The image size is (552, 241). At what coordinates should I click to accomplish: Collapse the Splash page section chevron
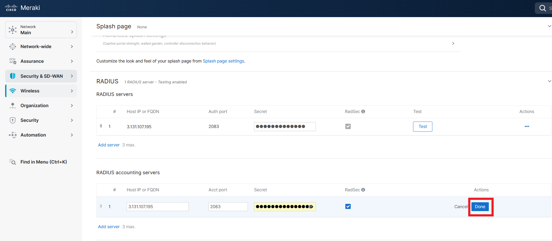(x=549, y=26)
